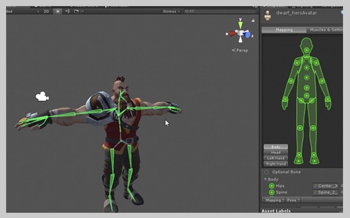350x218 pixels.
Task: Click the Left Hand button
Action: tap(276, 158)
